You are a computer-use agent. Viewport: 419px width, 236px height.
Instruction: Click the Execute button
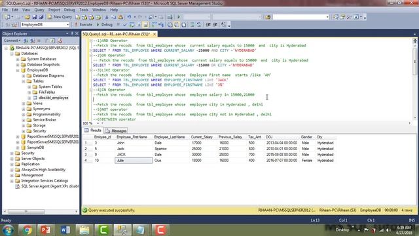83,25
